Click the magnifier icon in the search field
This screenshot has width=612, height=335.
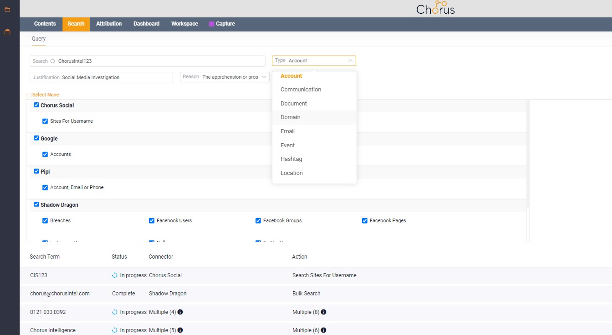click(x=53, y=61)
